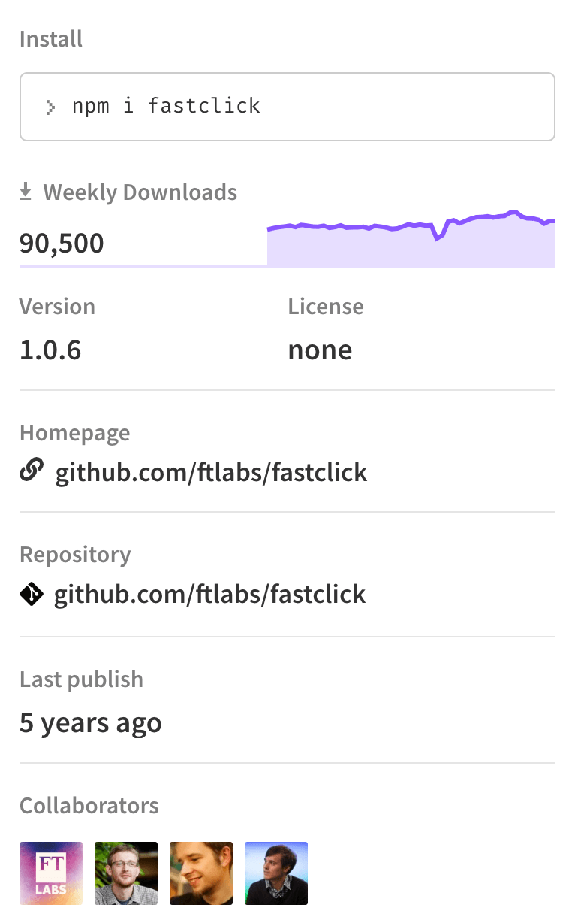
Task: Open the rightmost collaborator avatar
Action: (275, 873)
